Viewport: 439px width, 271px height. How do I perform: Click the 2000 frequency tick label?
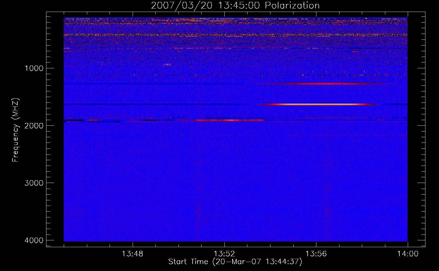[34, 126]
